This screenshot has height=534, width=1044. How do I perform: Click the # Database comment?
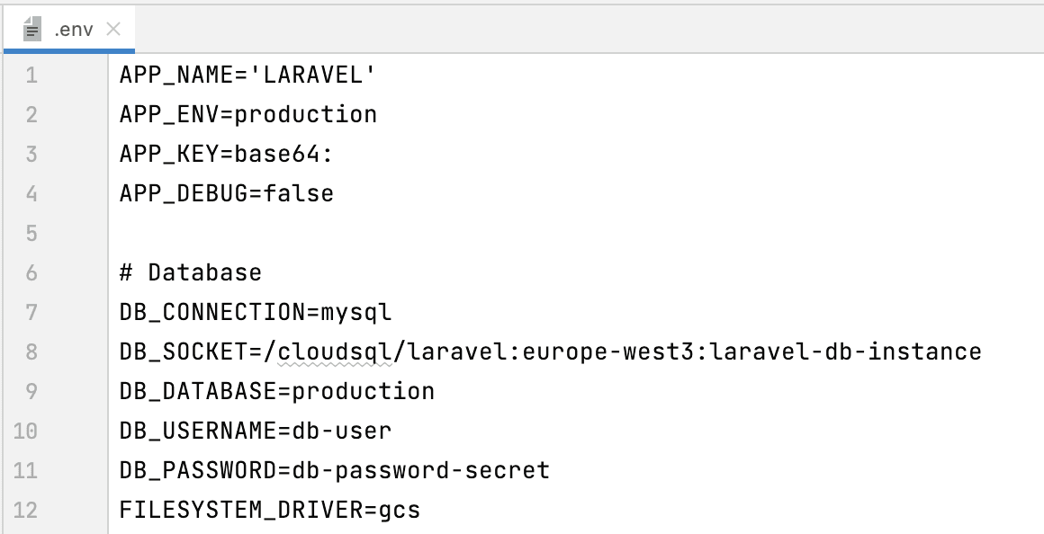pos(189,272)
